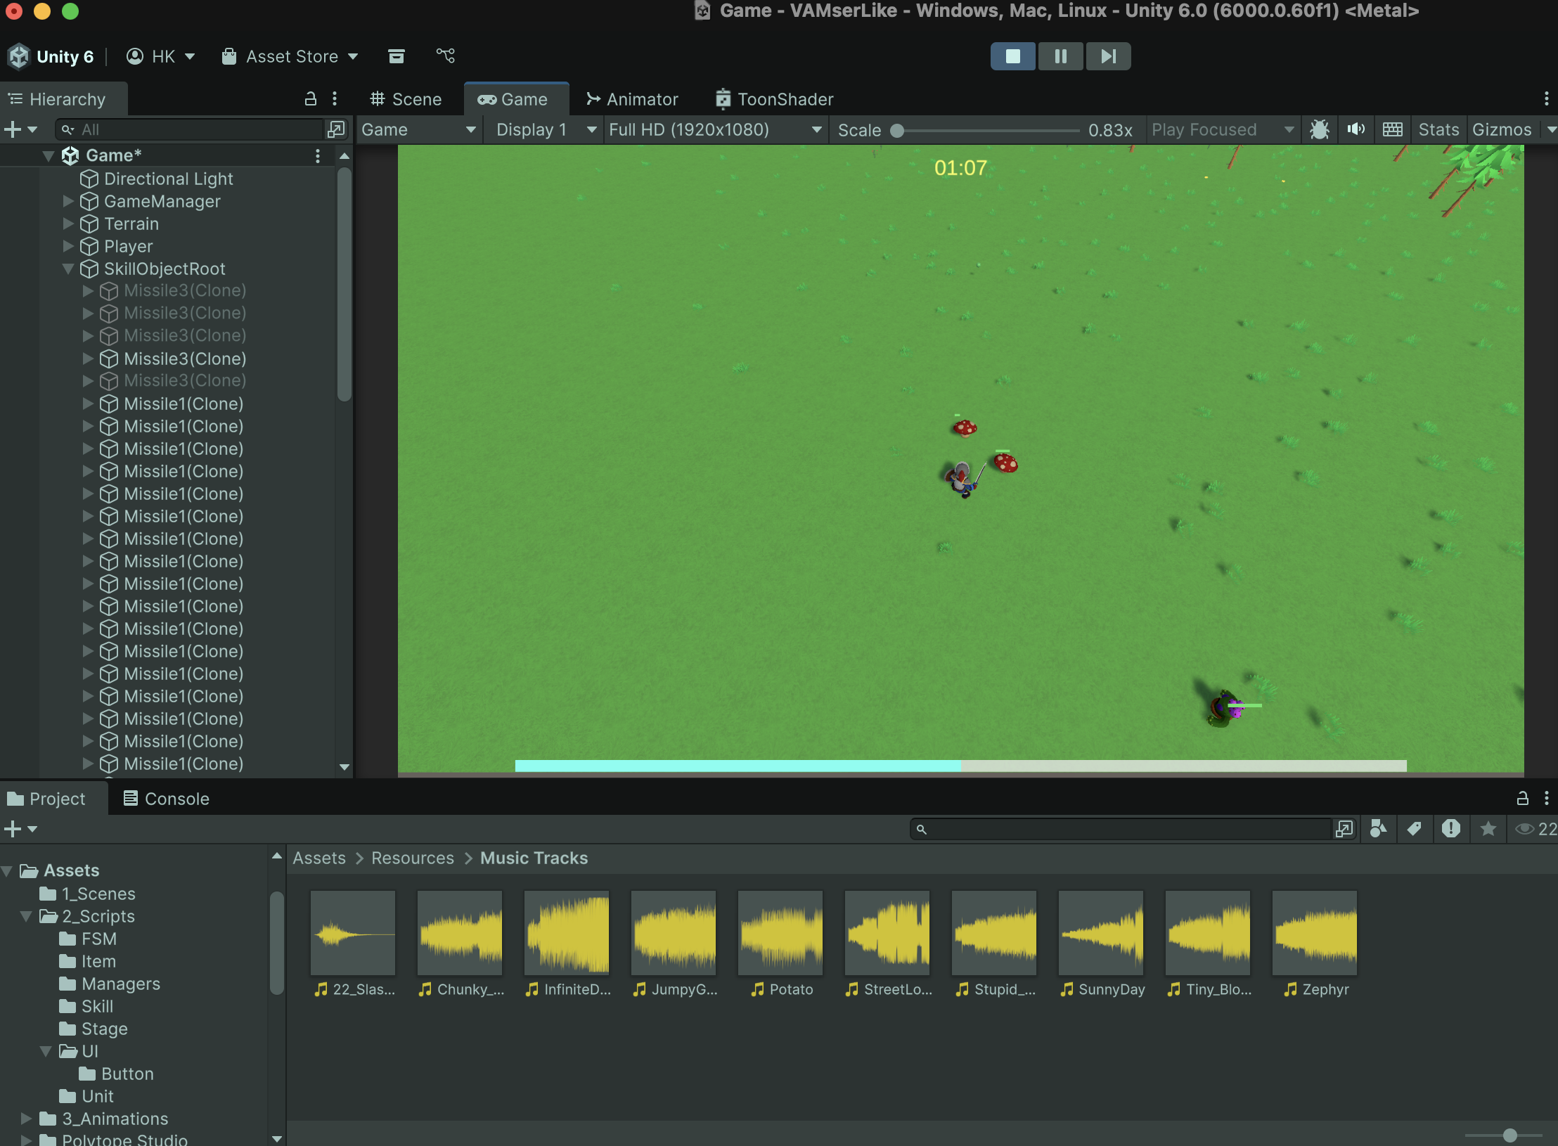This screenshot has height=1146, width=1558.
Task: Click the Resources breadcrumb link
Action: click(413, 858)
